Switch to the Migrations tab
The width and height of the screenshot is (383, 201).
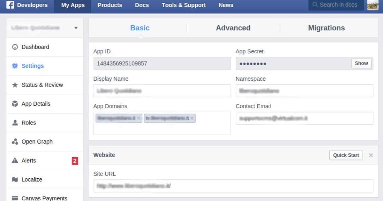click(x=326, y=28)
